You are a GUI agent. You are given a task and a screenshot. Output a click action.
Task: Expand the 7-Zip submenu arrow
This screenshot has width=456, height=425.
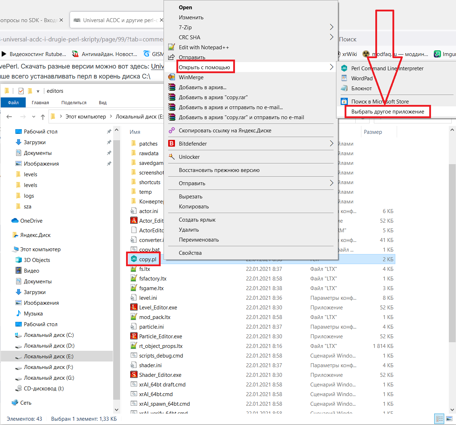[331, 27]
